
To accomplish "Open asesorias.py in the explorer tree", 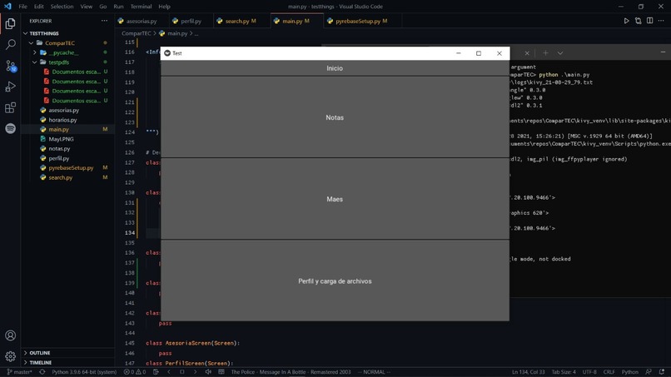I will pyautogui.click(x=64, y=110).
